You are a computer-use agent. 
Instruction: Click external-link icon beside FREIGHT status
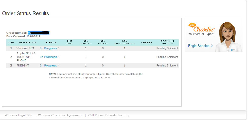[58, 65]
